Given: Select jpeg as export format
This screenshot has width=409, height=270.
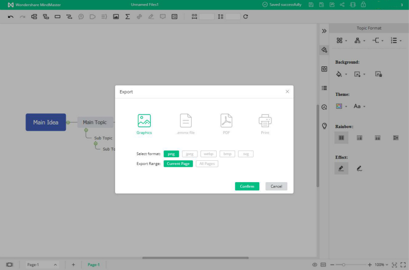Looking at the screenshot, I should click(x=190, y=154).
